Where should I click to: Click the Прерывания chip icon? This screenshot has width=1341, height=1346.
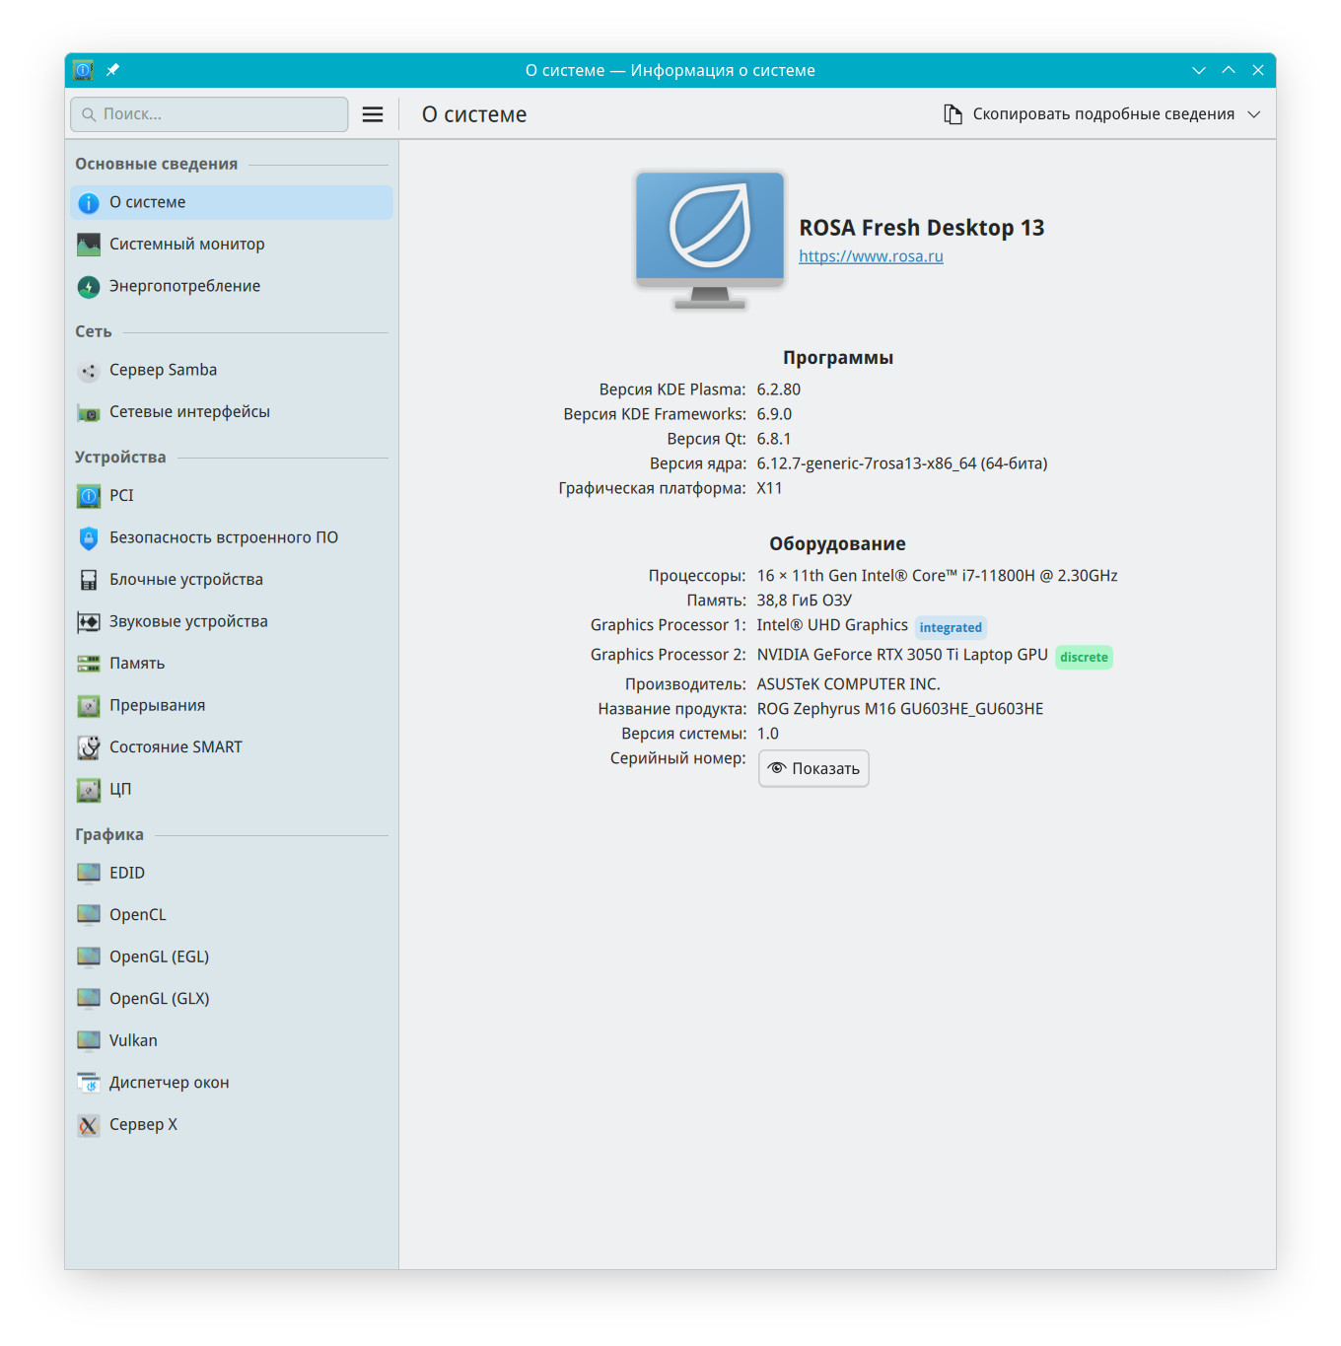click(89, 706)
